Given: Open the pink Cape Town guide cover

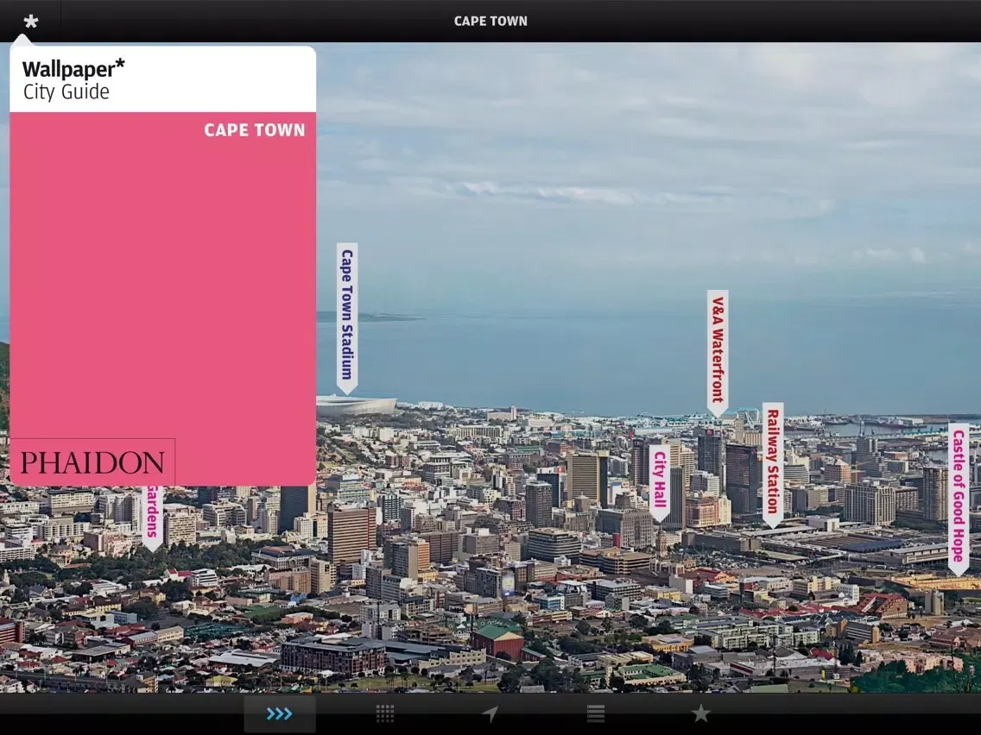Looking at the screenshot, I should 162,298.
